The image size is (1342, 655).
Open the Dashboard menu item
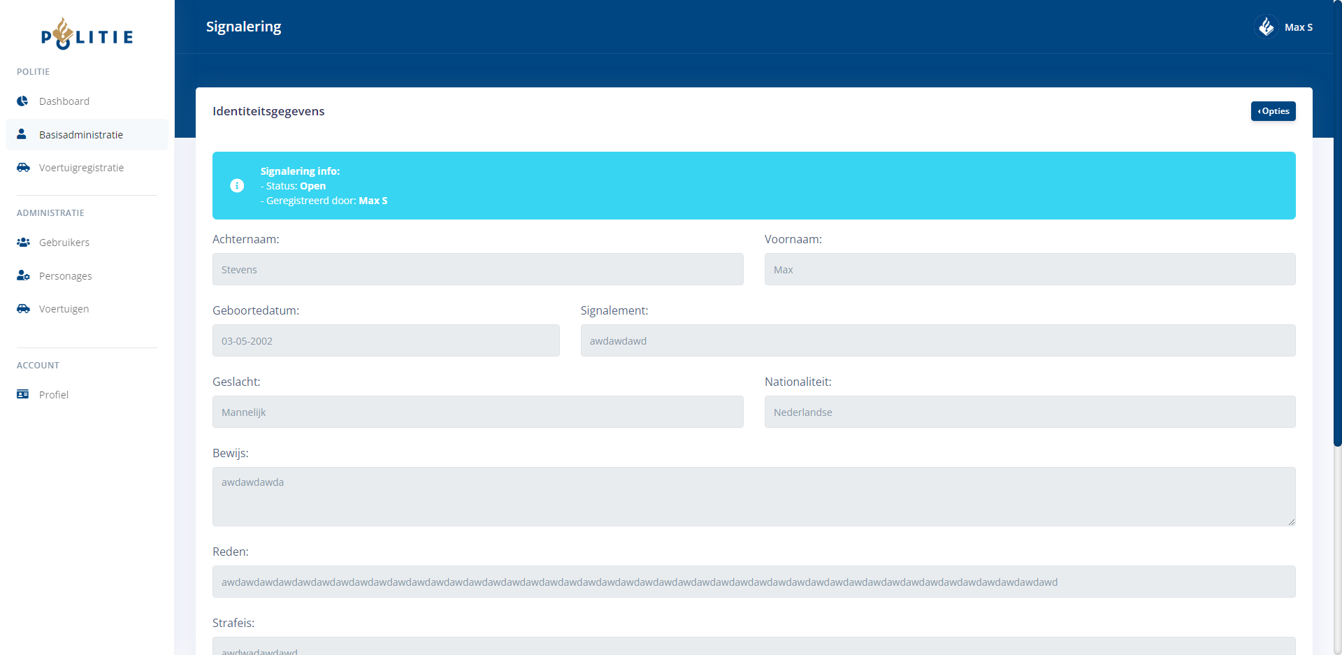coord(64,101)
